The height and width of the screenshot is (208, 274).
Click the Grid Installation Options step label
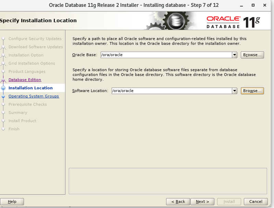pyautogui.click(x=32, y=63)
